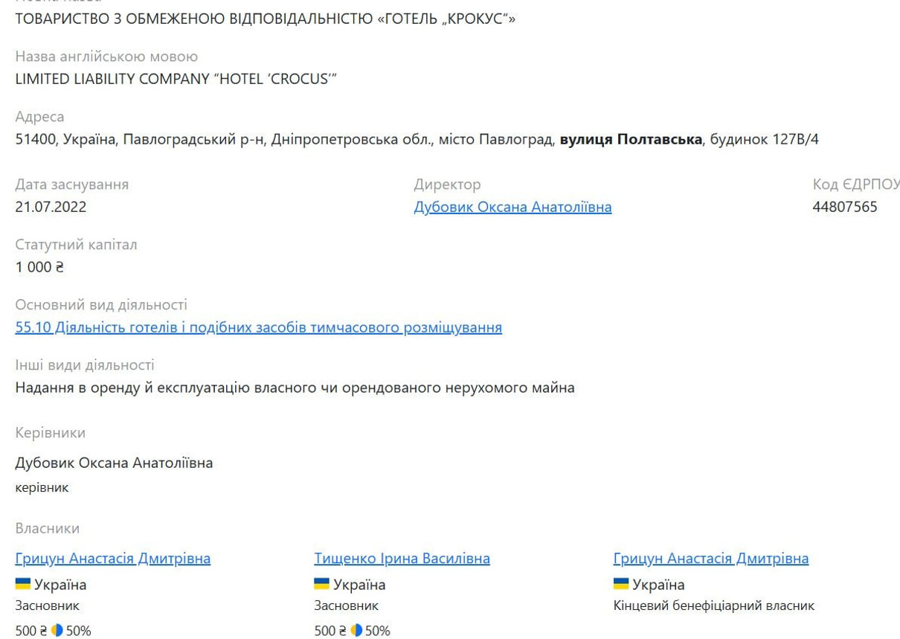The width and height of the screenshot is (900, 639).
Task: Click the ЄДРПОУ code 44807565
Action: (845, 208)
